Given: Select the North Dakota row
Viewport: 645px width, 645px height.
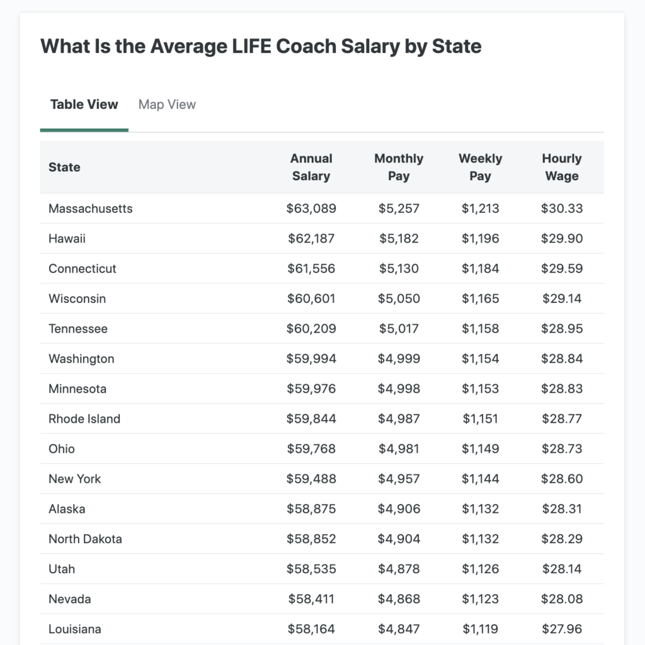Looking at the screenshot, I should (x=85, y=539).
